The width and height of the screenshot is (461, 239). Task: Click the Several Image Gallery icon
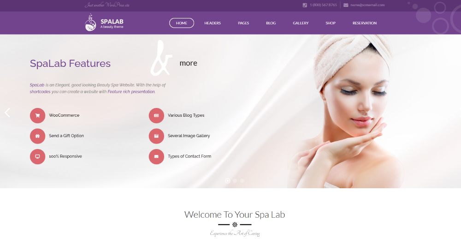pyautogui.click(x=156, y=136)
